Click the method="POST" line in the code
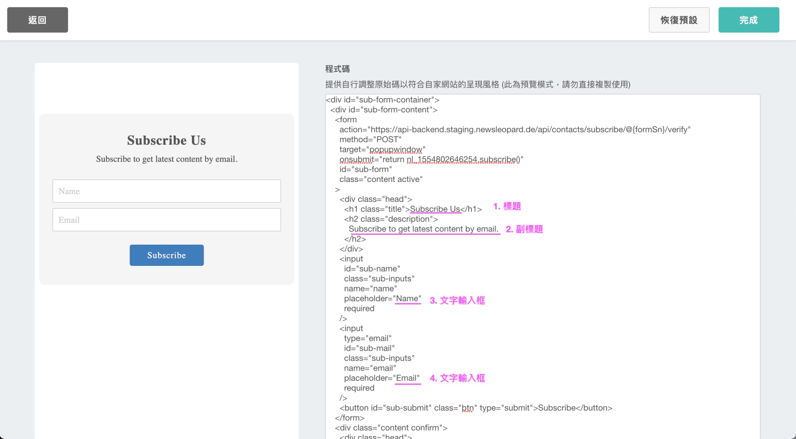The height and width of the screenshot is (439, 796). 371,140
